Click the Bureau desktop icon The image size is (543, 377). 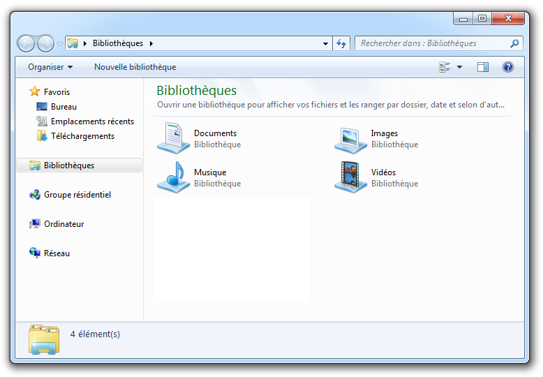pos(42,106)
